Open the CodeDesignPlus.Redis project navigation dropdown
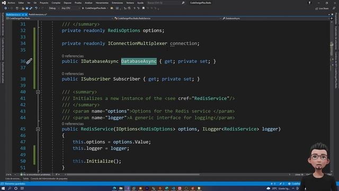 click(x=59, y=19)
